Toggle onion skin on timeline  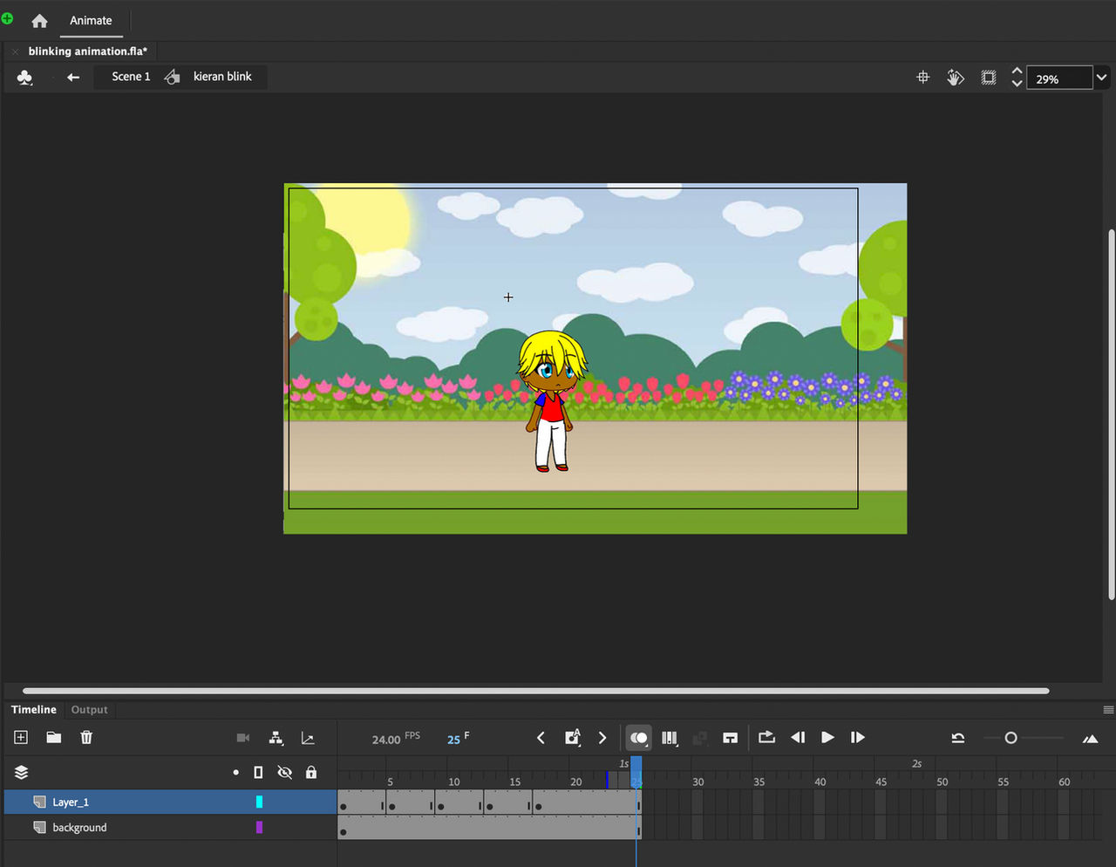639,738
